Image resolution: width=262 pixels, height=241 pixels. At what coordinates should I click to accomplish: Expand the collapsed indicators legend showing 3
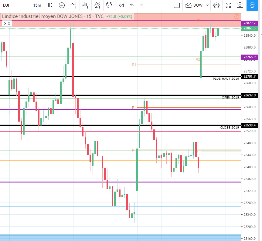[x=7, y=24]
